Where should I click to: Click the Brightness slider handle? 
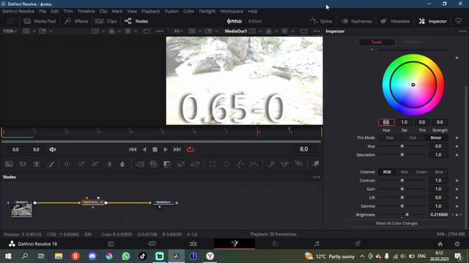pos(407,215)
